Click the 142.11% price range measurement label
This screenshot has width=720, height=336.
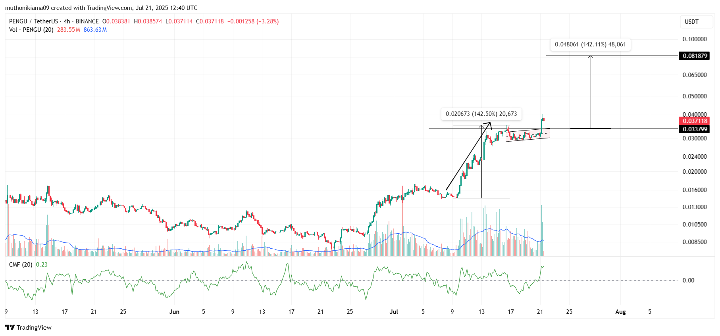click(x=590, y=44)
